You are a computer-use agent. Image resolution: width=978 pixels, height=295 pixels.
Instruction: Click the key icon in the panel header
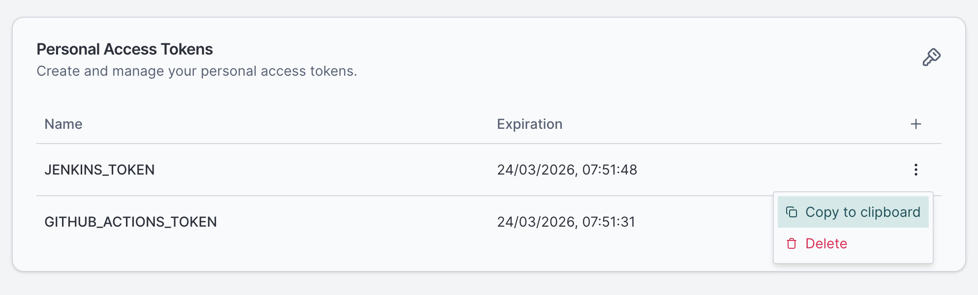pos(931,56)
